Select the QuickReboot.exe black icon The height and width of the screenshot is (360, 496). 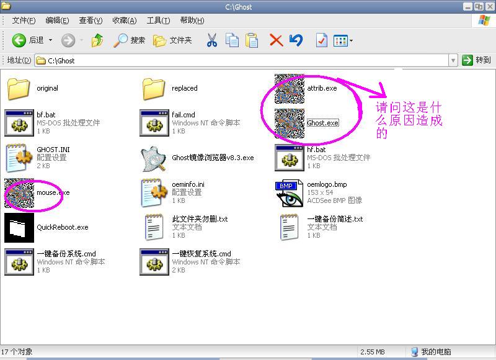pyautogui.click(x=19, y=228)
